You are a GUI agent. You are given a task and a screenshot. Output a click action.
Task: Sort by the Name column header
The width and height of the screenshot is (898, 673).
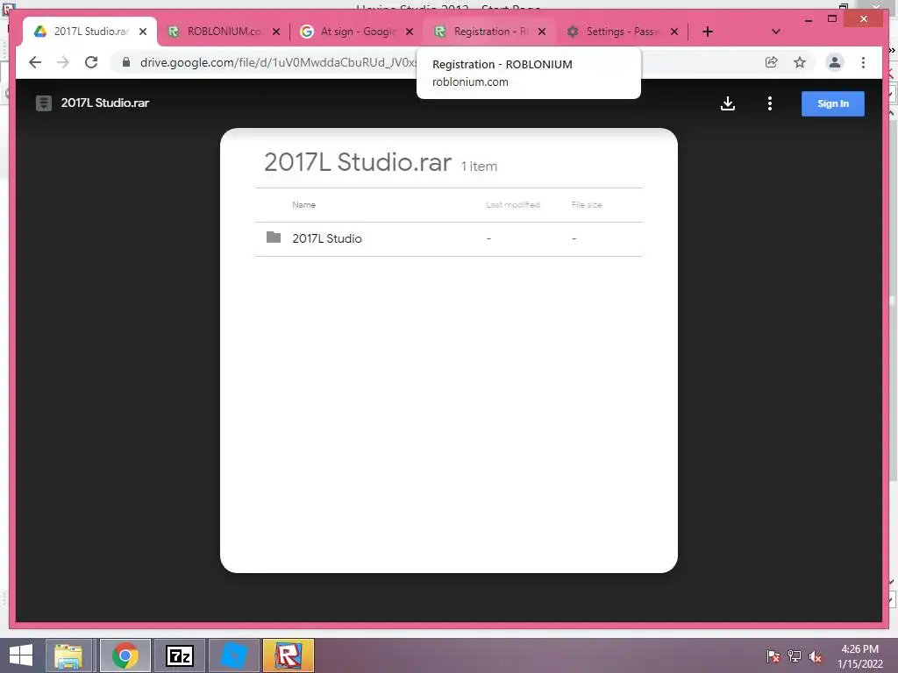(303, 204)
